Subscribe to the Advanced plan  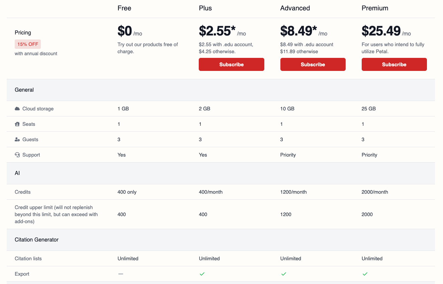[x=313, y=65]
